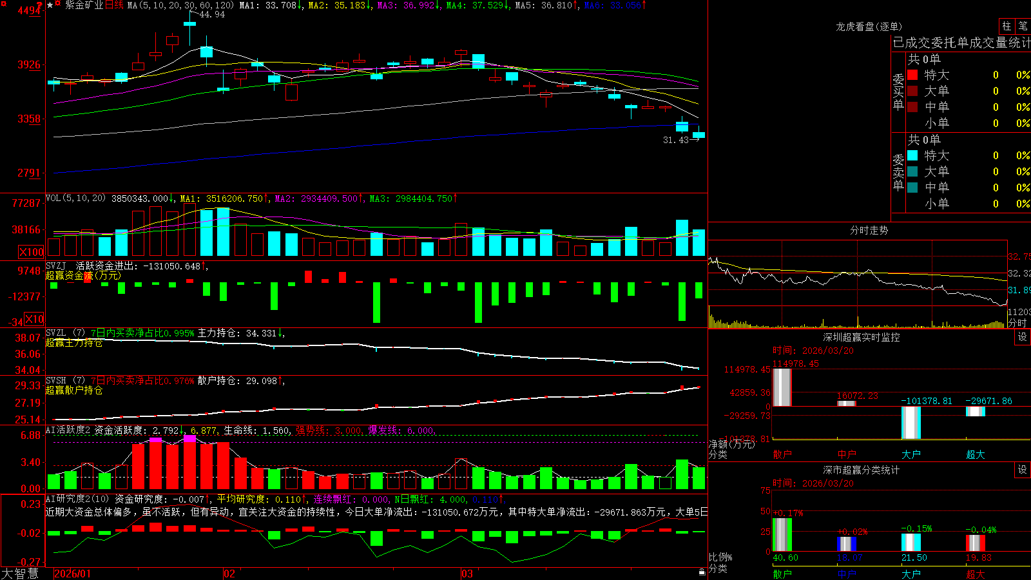Screen dimensions: 1031x580
Task: Click the cyan 特大 sell-order color swatch
Action: (x=912, y=155)
